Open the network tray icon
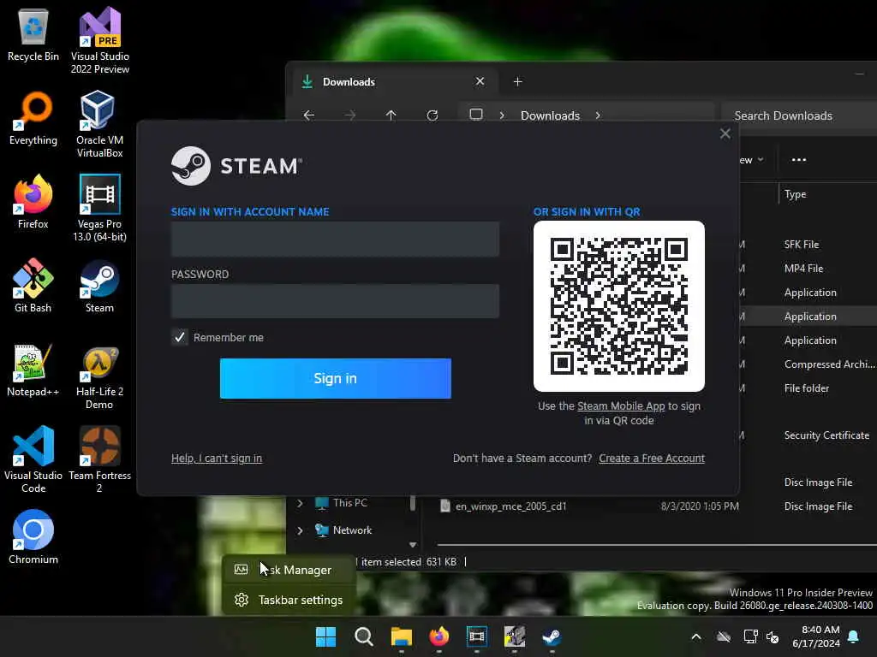 (x=750, y=636)
